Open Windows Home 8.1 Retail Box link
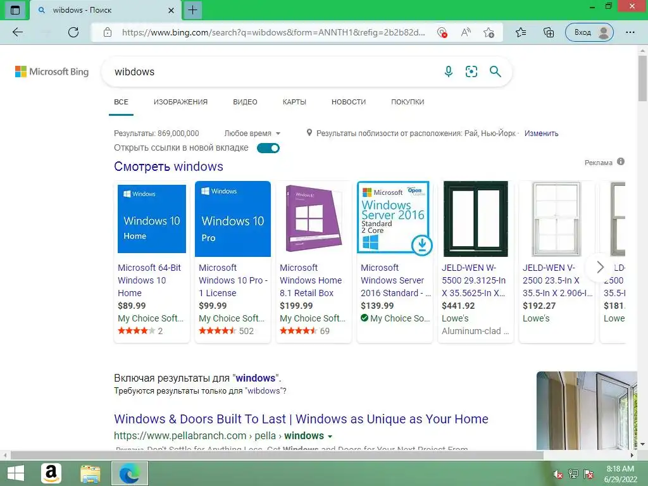 coord(311,280)
